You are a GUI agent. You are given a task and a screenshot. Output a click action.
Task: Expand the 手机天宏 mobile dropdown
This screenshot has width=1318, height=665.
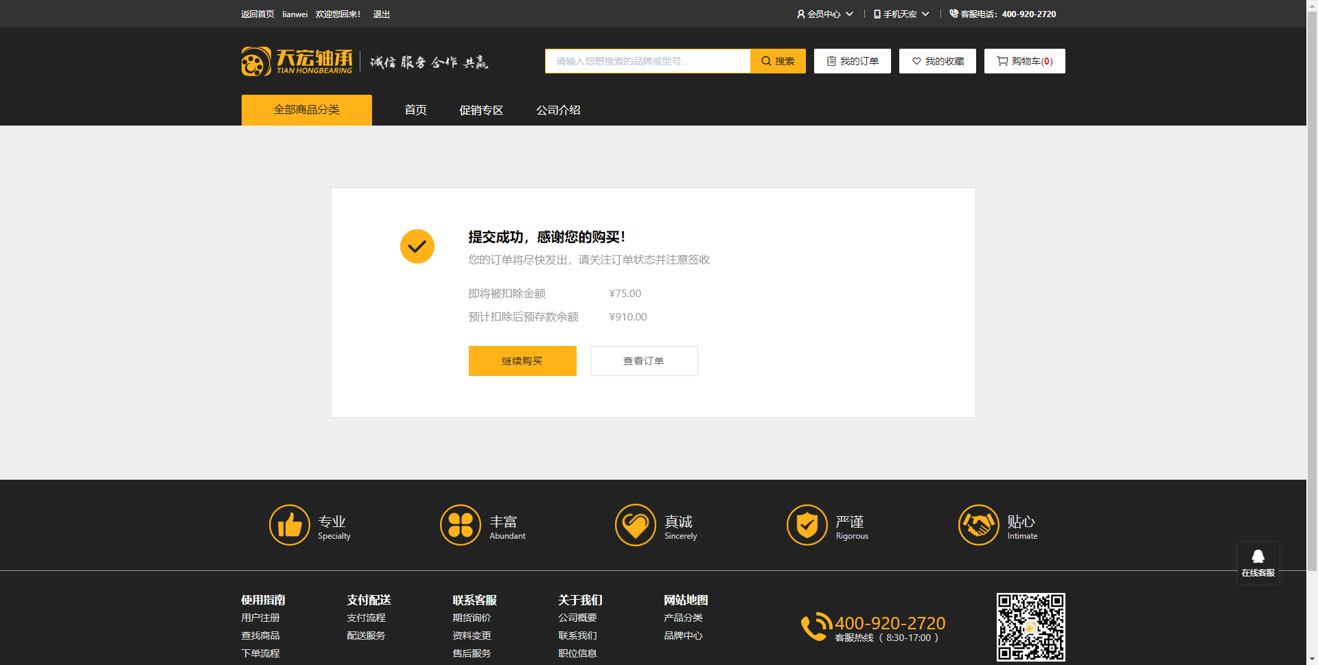901,14
